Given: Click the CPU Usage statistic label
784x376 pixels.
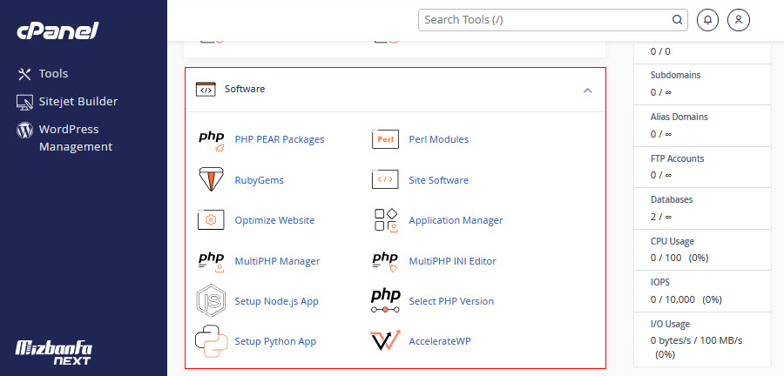Looking at the screenshot, I should click(672, 242).
